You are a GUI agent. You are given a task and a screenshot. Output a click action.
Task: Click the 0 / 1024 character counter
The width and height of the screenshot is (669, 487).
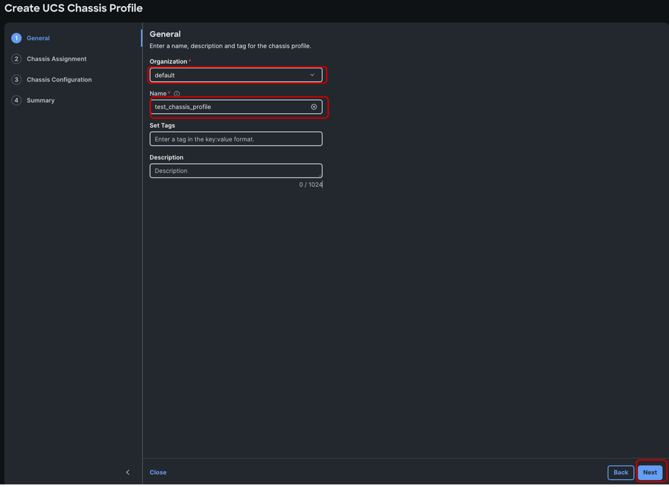[310, 185]
